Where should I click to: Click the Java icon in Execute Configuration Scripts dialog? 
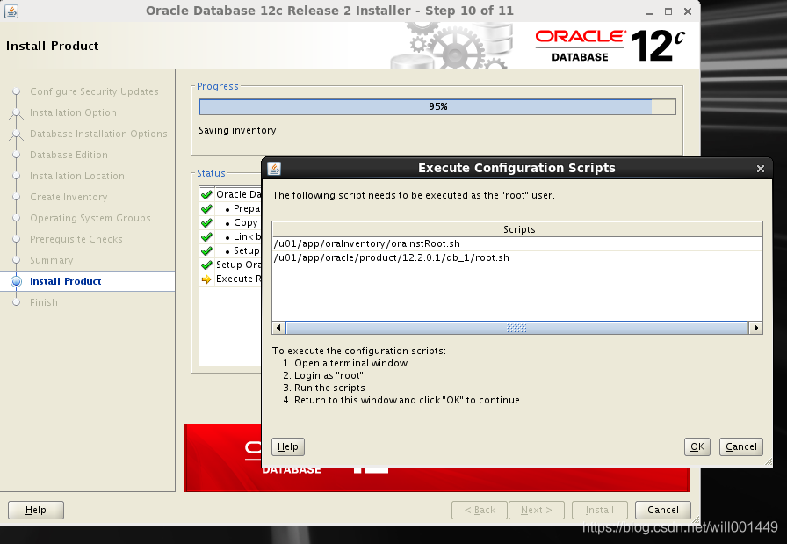pyautogui.click(x=274, y=168)
